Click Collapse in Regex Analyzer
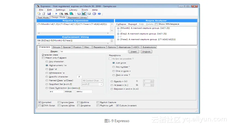This screenshot has width=230, height=126. coord(121,24)
